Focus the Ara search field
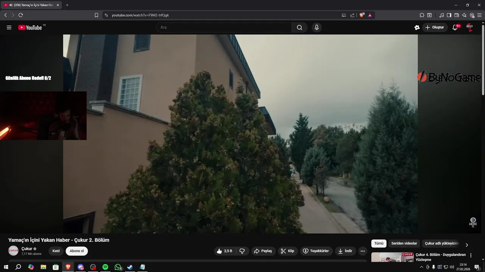 click(224, 27)
